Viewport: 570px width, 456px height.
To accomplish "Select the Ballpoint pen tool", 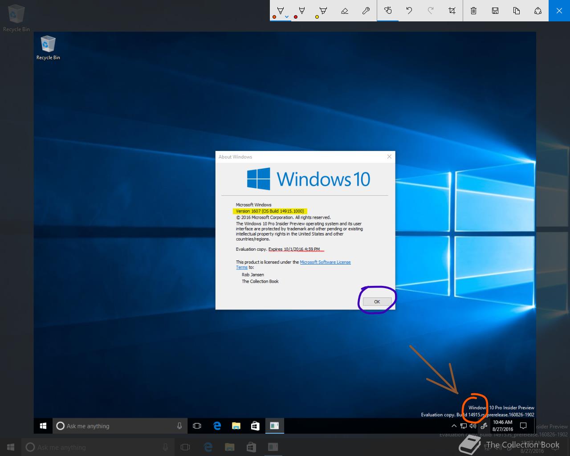I will tap(280, 11).
